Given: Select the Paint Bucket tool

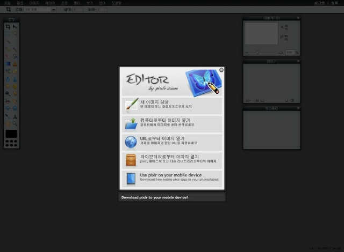Looking at the screenshot, I should (x=15, y=56).
